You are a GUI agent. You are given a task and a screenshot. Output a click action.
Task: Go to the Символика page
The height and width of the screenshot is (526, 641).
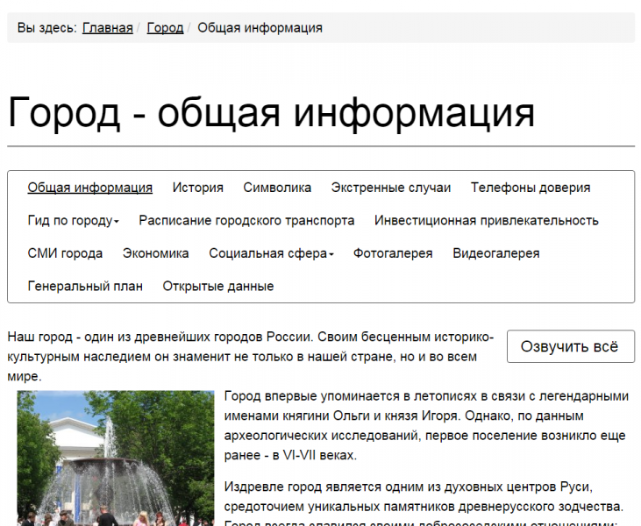pos(277,188)
